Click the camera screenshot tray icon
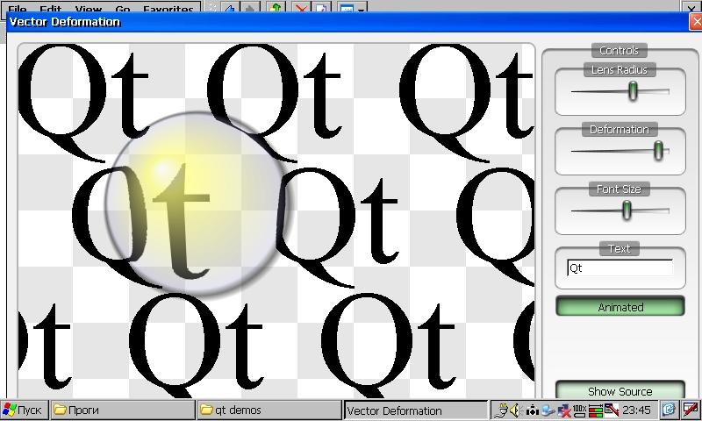 tap(533, 410)
